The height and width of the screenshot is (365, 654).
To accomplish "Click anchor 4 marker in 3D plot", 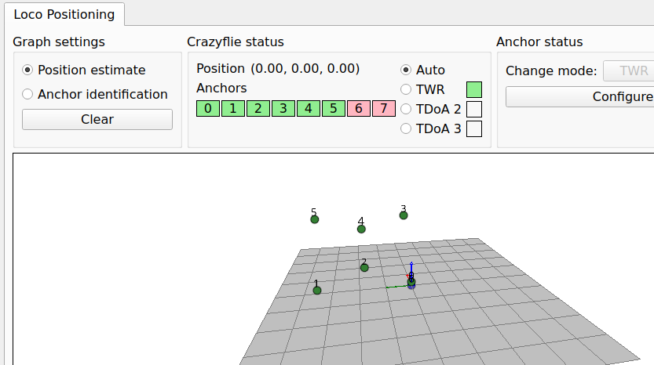I will tap(361, 229).
